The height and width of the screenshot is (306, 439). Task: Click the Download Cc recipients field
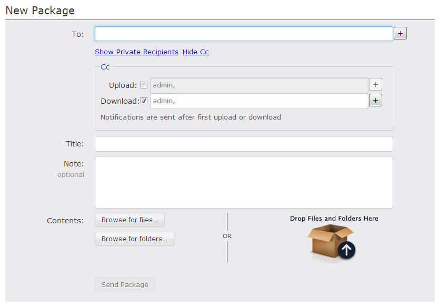260,101
